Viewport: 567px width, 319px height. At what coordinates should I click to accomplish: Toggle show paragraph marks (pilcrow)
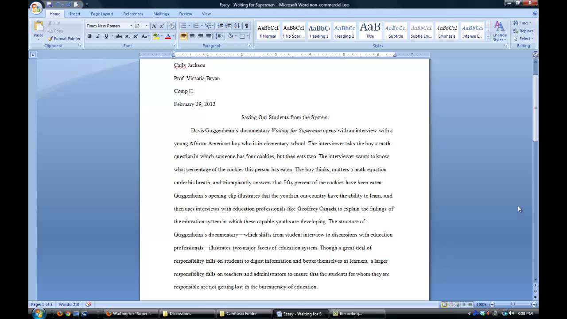(247, 26)
